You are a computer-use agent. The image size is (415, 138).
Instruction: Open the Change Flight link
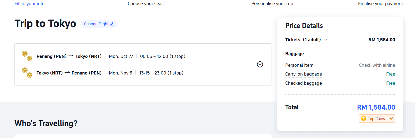click(x=99, y=24)
